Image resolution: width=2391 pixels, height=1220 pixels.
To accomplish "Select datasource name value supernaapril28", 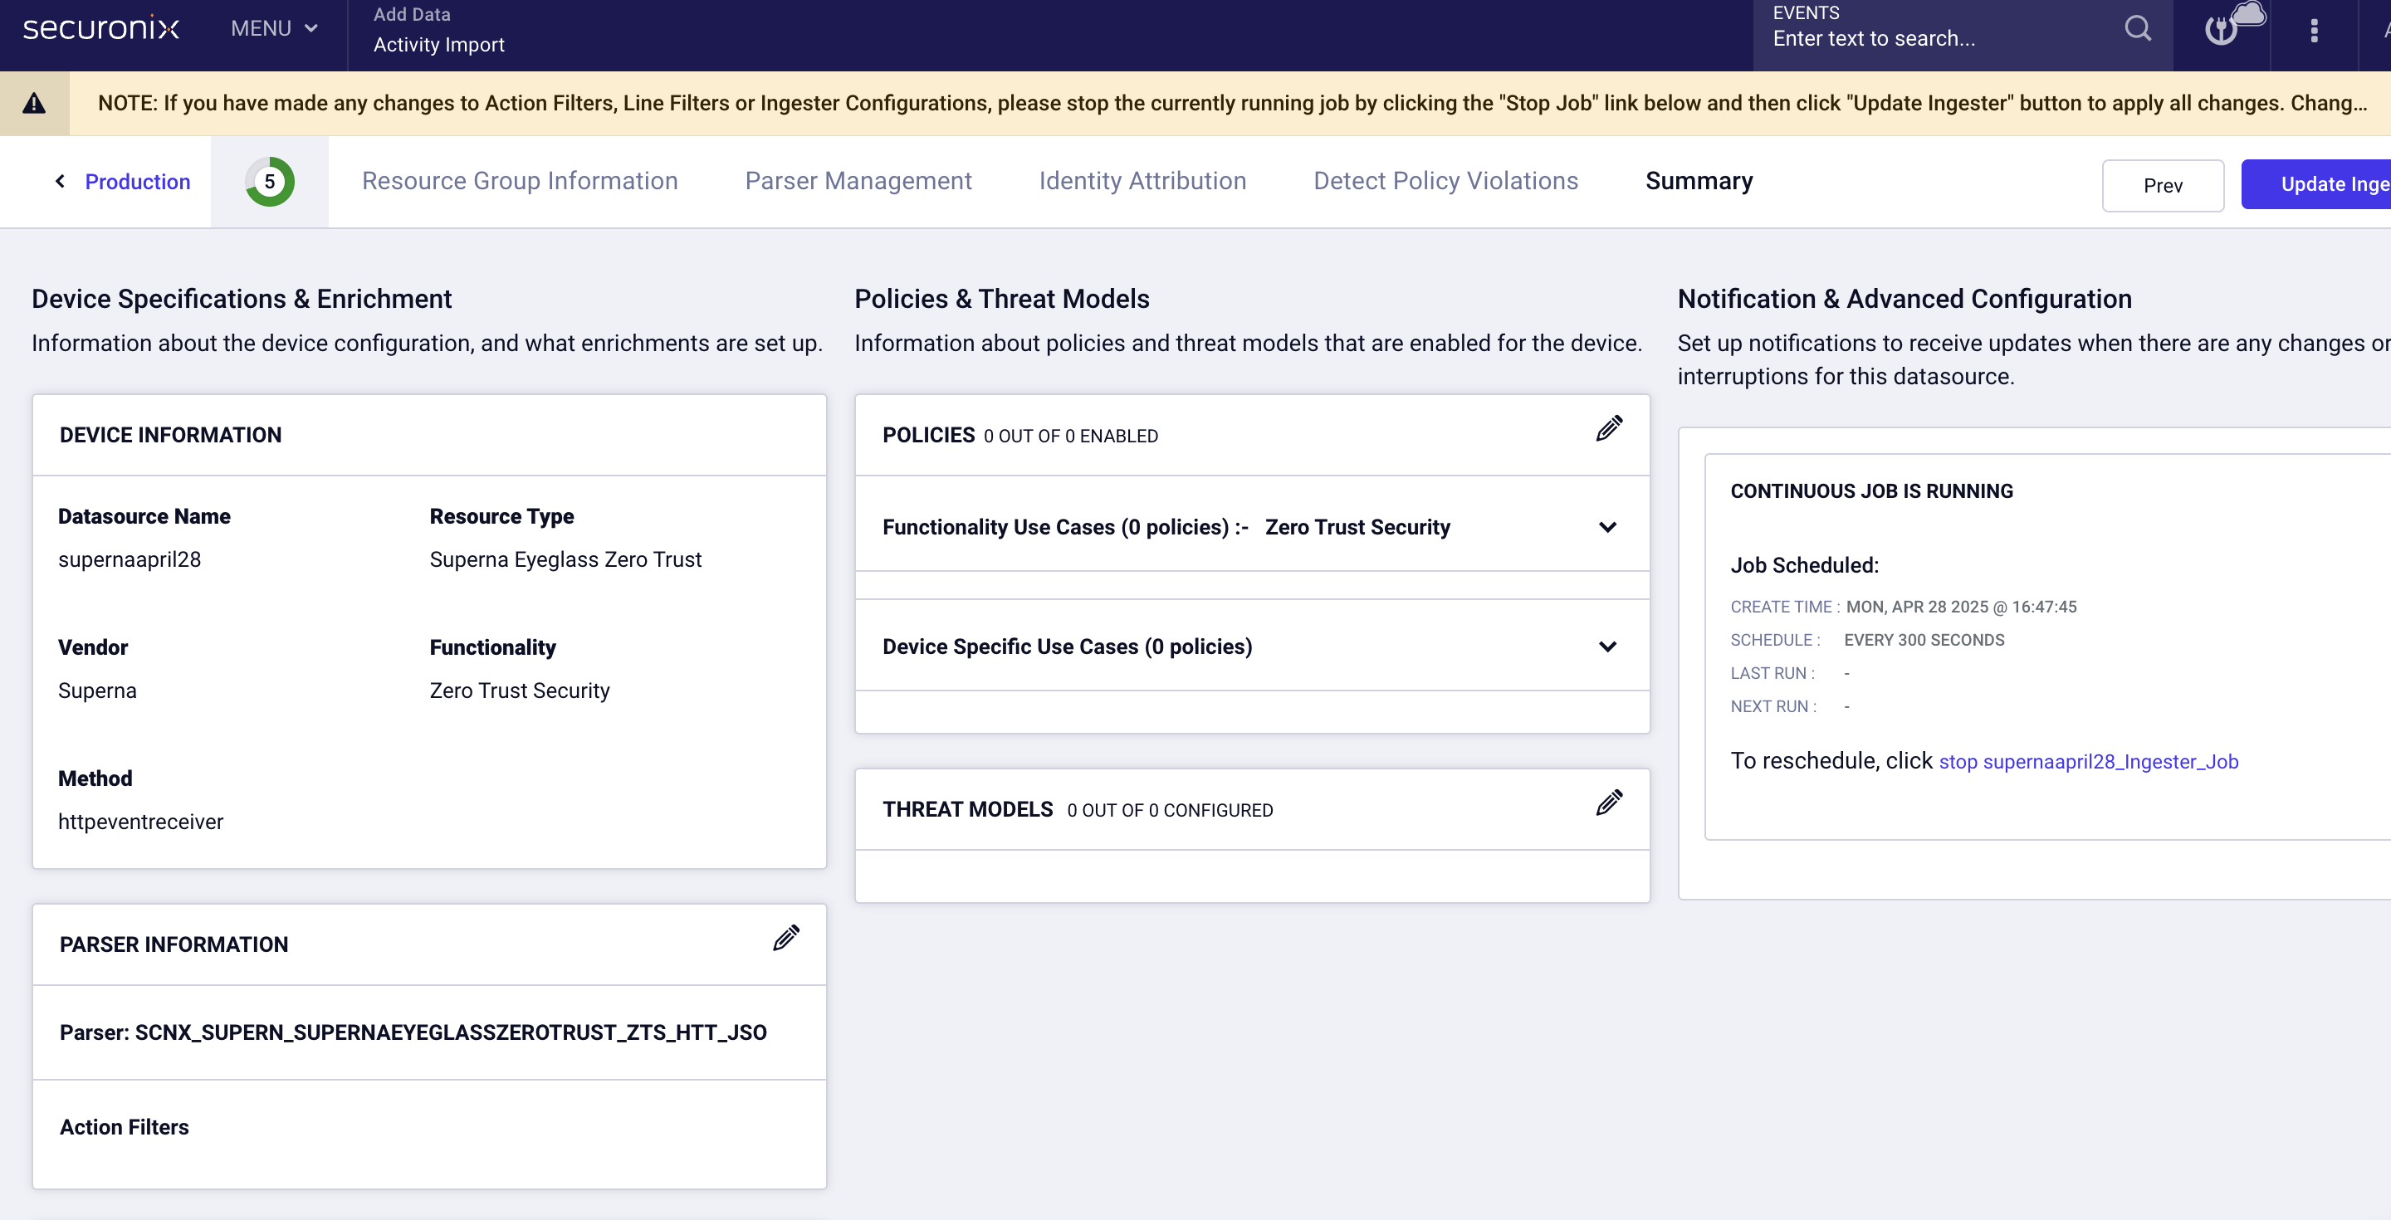I will [x=129, y=559].
